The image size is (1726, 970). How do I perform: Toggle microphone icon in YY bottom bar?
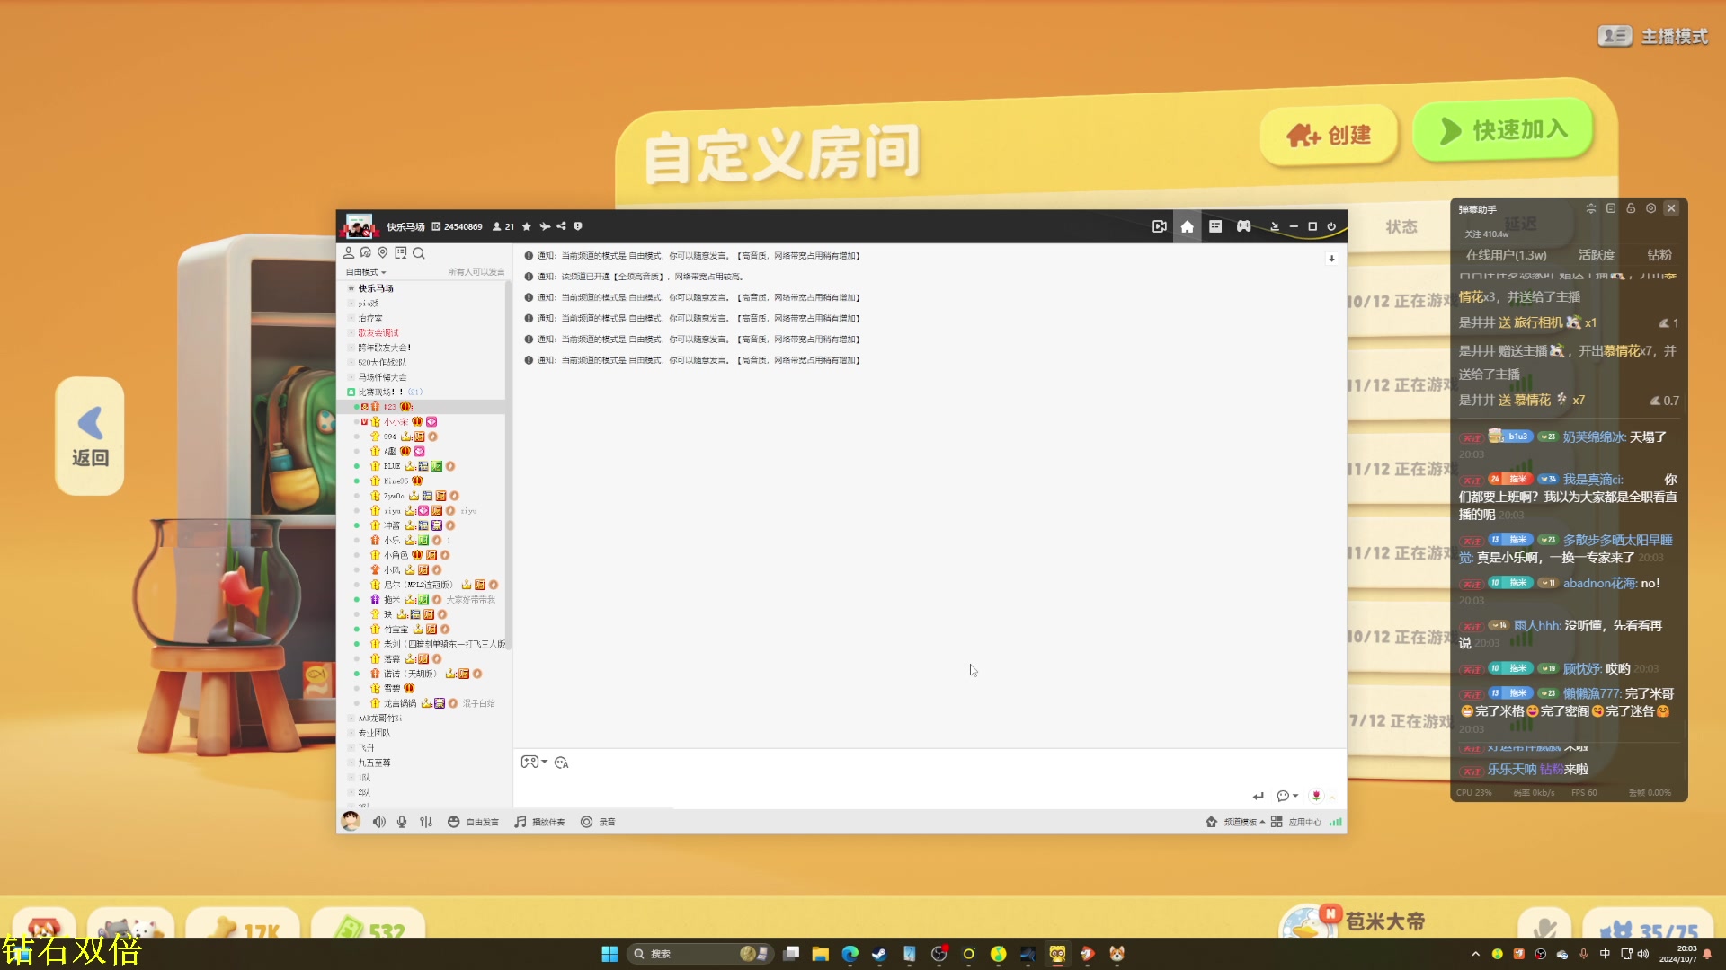402,822
